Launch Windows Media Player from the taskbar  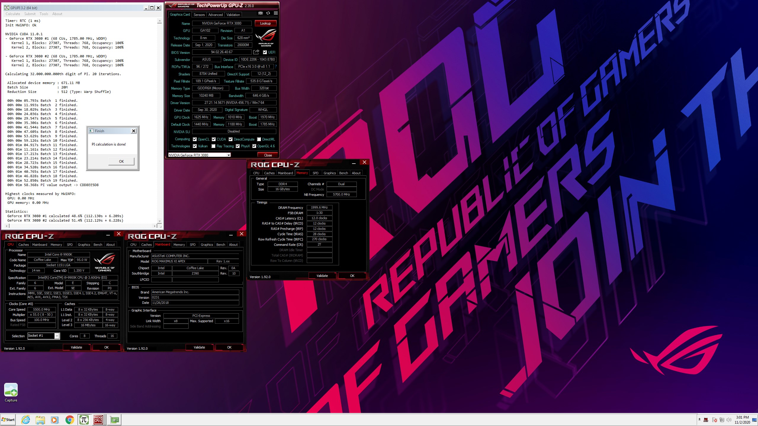[54, 419]
